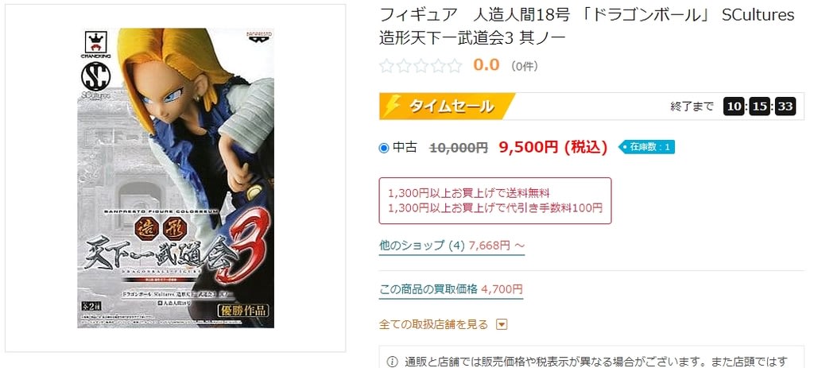Viewport: 814px width, 368px height.
Task: Click the タイムセール banner label
Action: pos(451,107)
